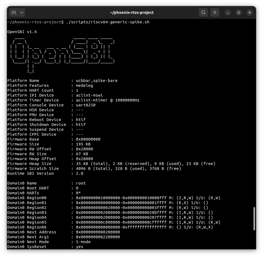263x257 pixels.
Task: Expand the new tab dropdown arrow
Action: (x=22, y=12)
